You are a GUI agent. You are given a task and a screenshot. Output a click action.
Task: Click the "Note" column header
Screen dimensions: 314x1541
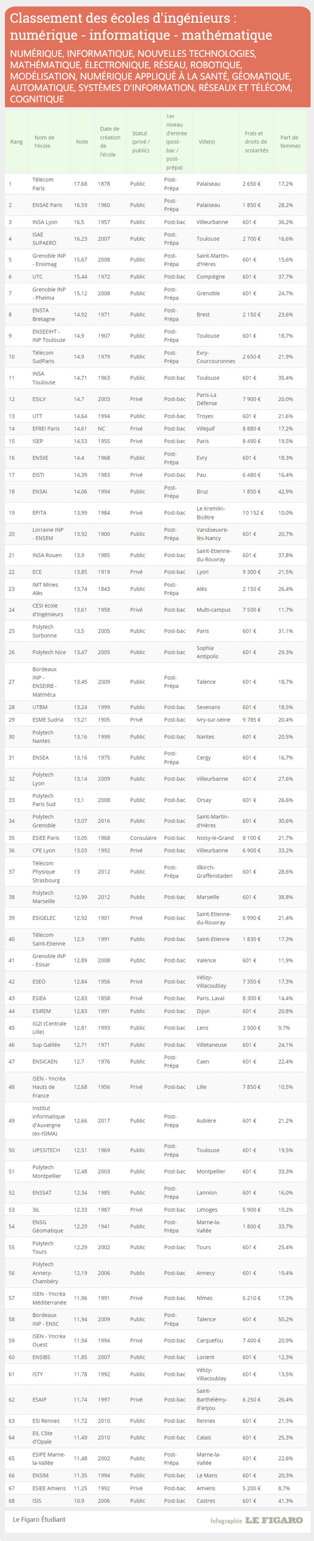point(82,142)
